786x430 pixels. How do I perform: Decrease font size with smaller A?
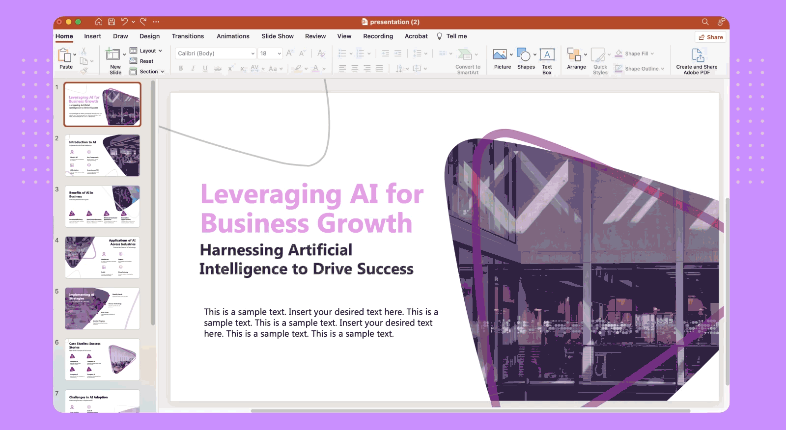pos(302,53)
